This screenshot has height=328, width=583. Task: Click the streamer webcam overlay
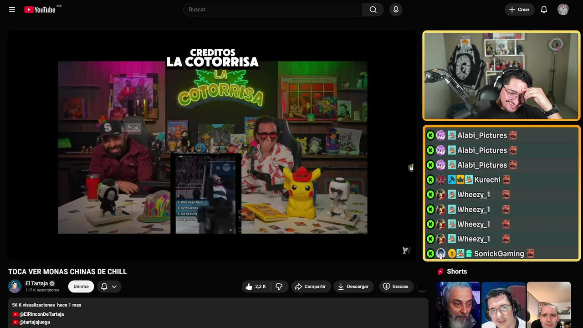tap(501, 76)
